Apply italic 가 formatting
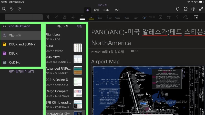The image size is (205, 115). tap(56, 17)
